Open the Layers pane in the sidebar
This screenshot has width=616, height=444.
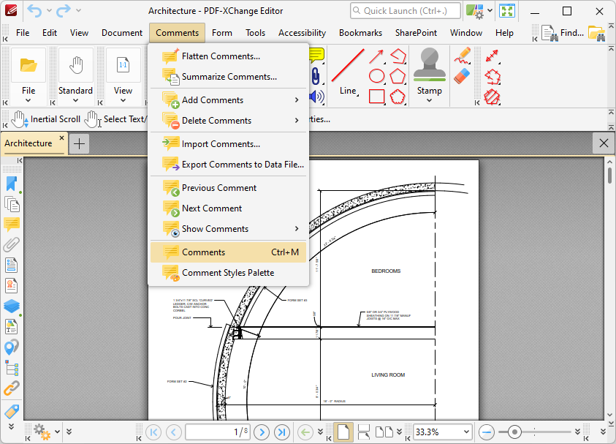pos(12,306)
